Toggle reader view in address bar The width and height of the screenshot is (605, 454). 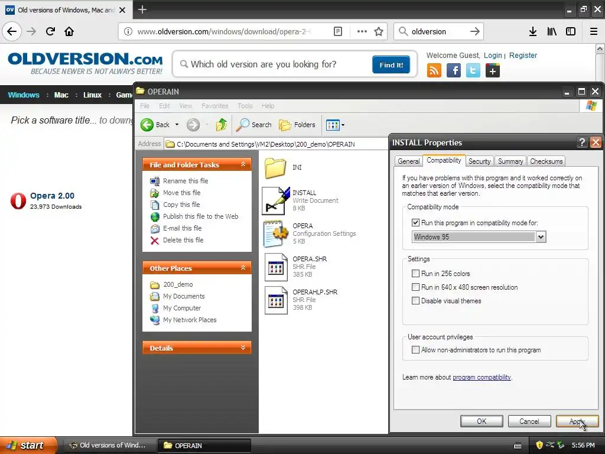coord(337,31)
